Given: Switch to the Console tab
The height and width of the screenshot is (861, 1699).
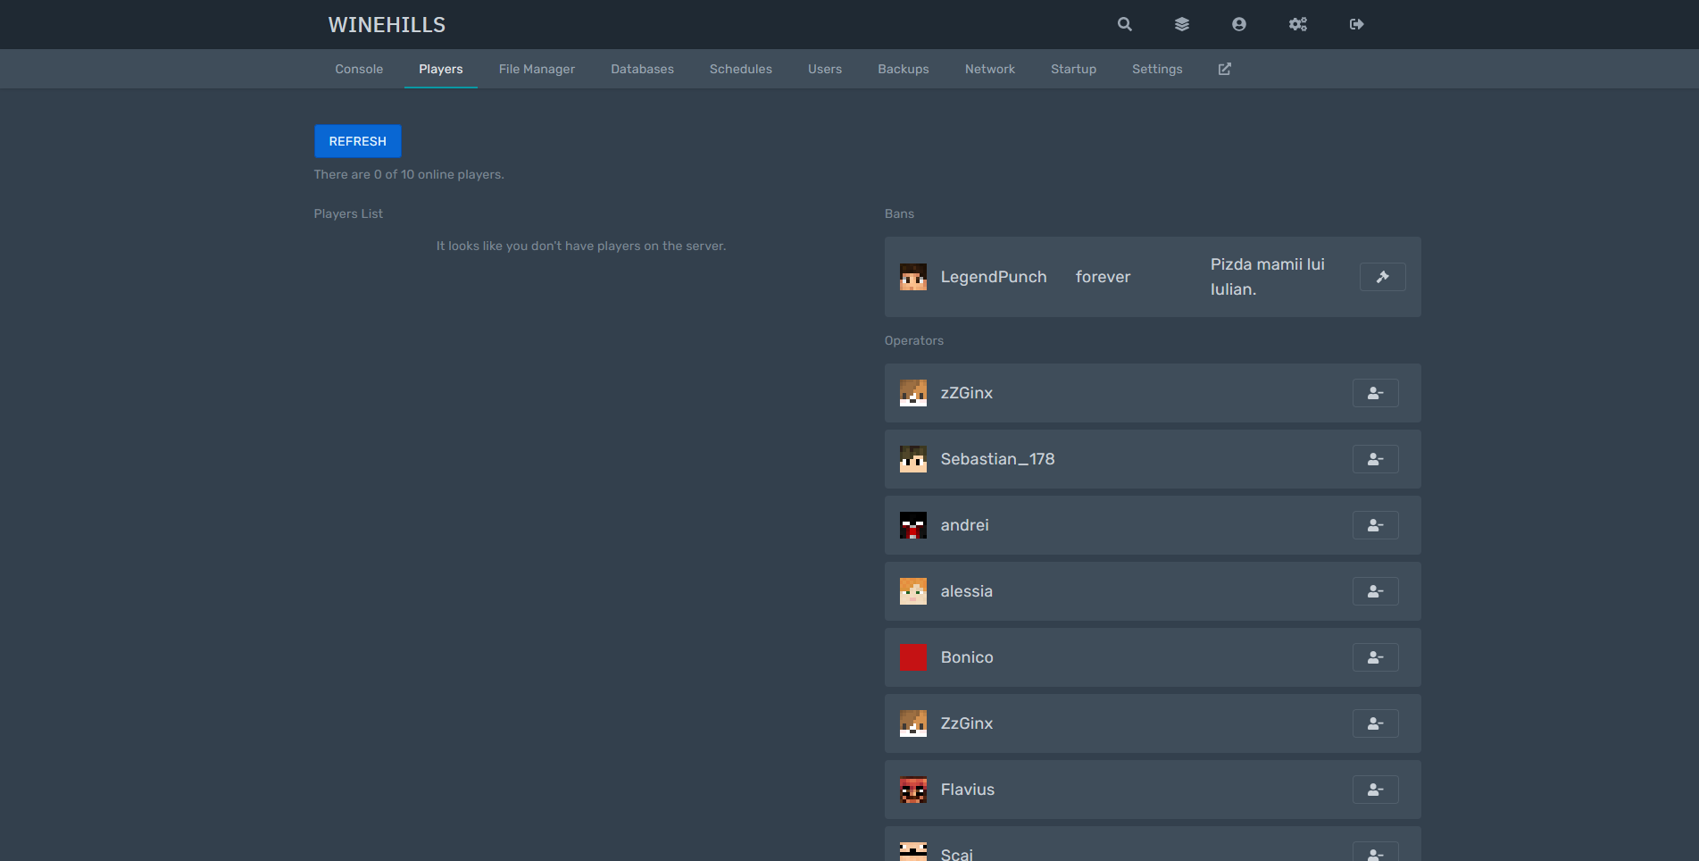Looking at the screenshot, I should [x=359, y=69].
